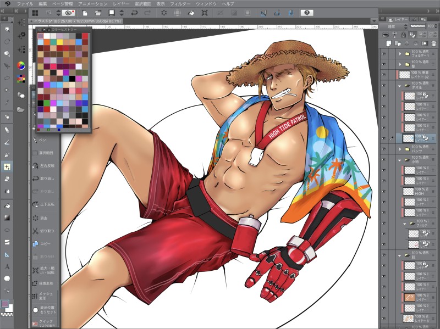Hide the パンツ folder layer
The image size is (440, 329).
coord(384,149)
